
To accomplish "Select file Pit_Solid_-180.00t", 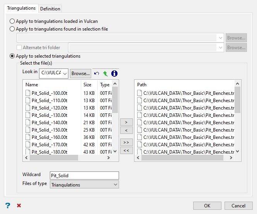I will click(x=49, y=152).
